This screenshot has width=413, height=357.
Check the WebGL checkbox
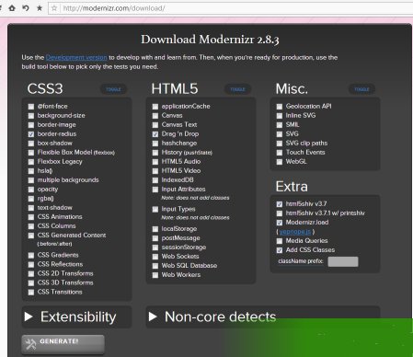(280, 162)
